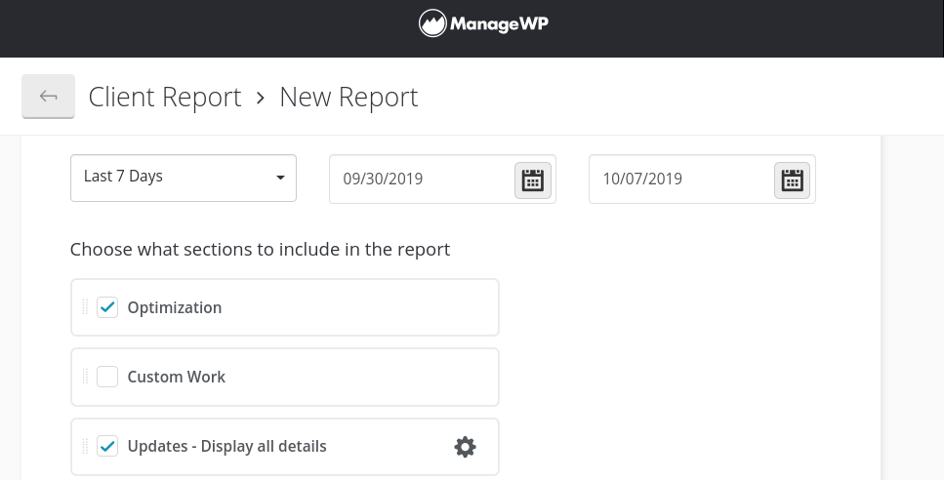Click the date range dropdown arrow
944x480 pixels.
click(x=280, y=178)
